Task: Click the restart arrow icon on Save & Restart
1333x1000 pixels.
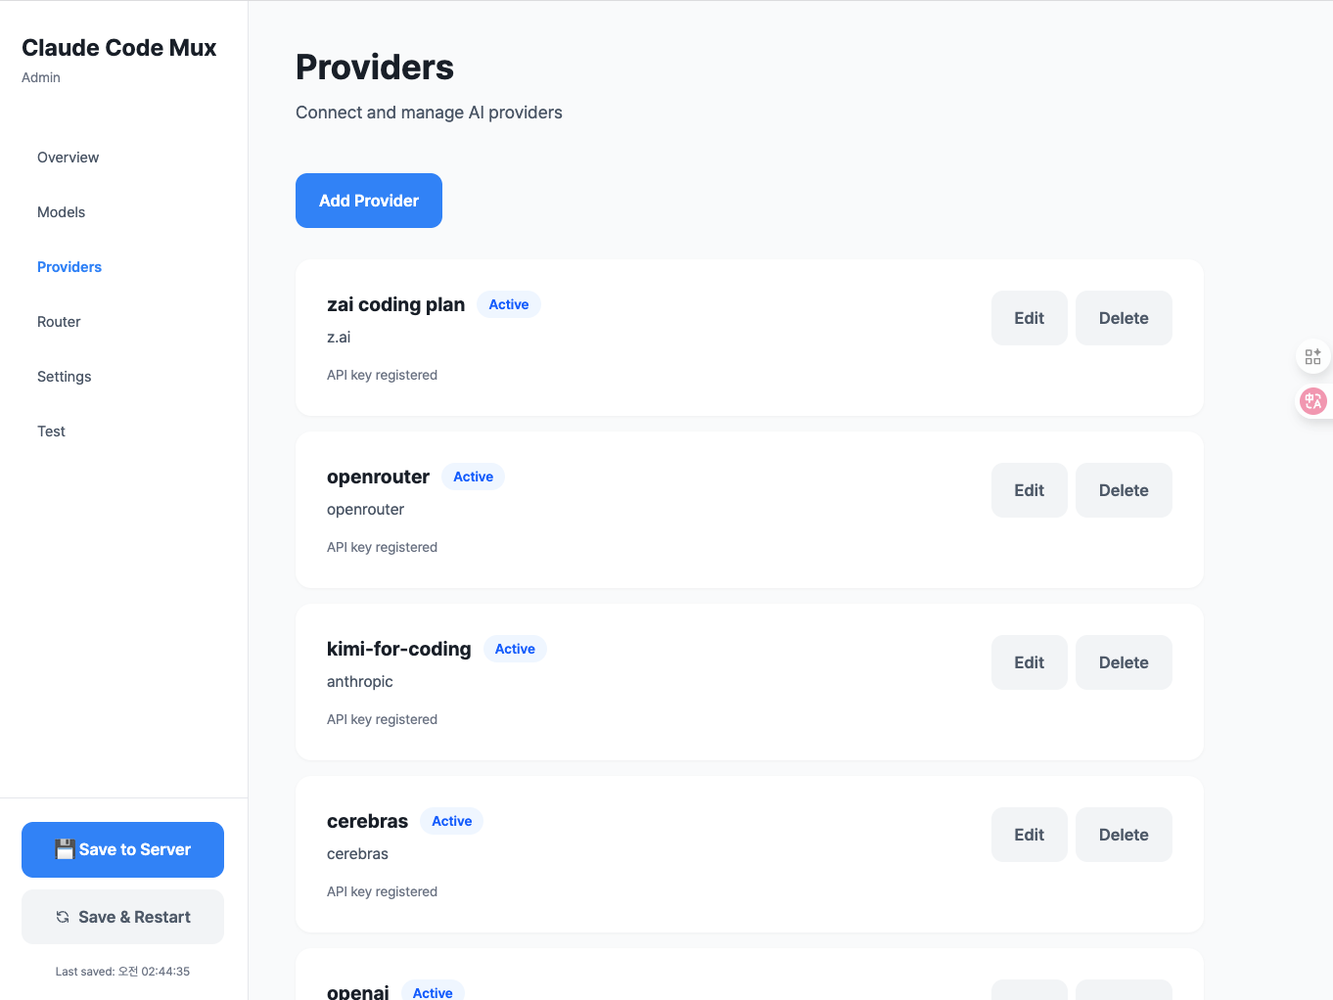Action: [x=61, y=917]
